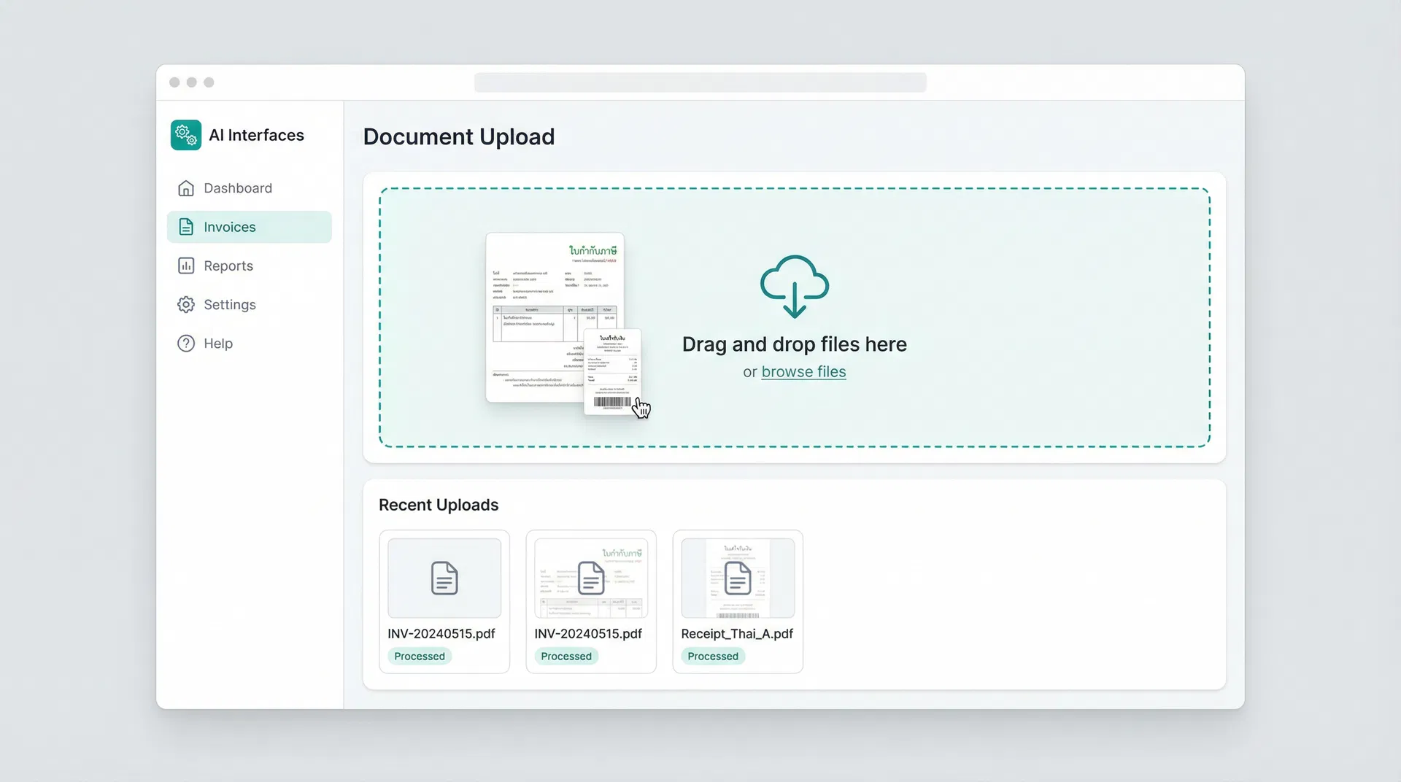Open Reports via the bar chart icon
The width and height of the screenshot is (1401, 782).
point(186,266)
